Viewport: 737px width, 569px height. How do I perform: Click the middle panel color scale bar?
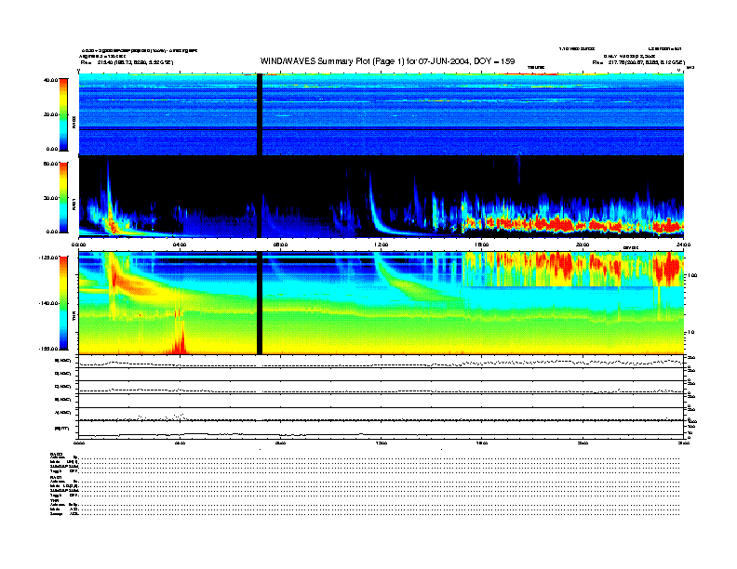point(63,197)
